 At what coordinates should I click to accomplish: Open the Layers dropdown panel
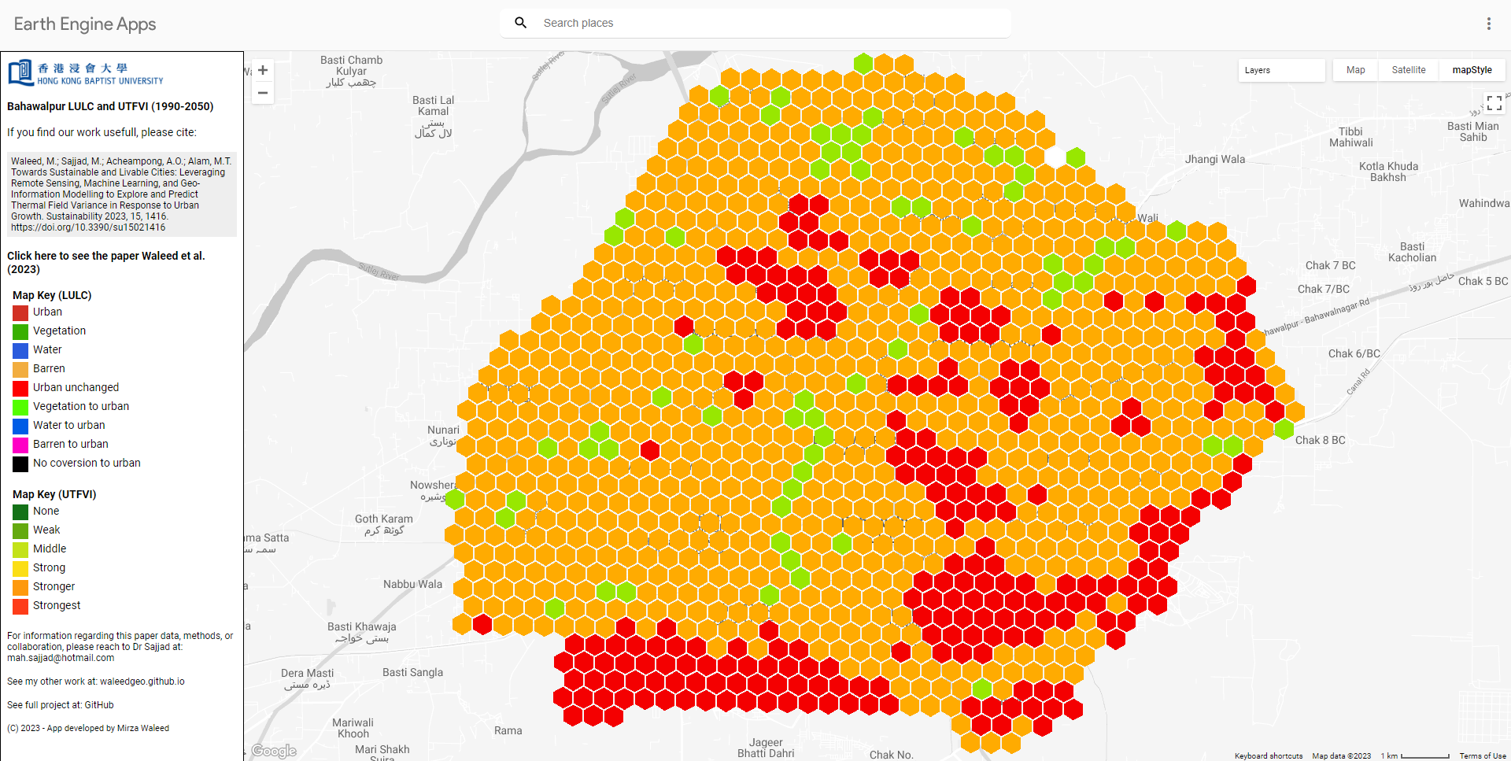coord(1281,70)
